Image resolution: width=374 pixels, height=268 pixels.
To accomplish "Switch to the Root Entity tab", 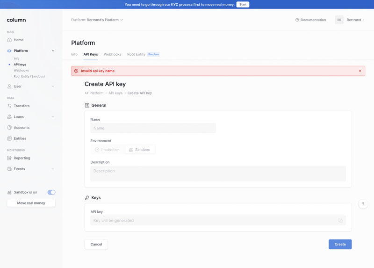I will click(136, 54).
